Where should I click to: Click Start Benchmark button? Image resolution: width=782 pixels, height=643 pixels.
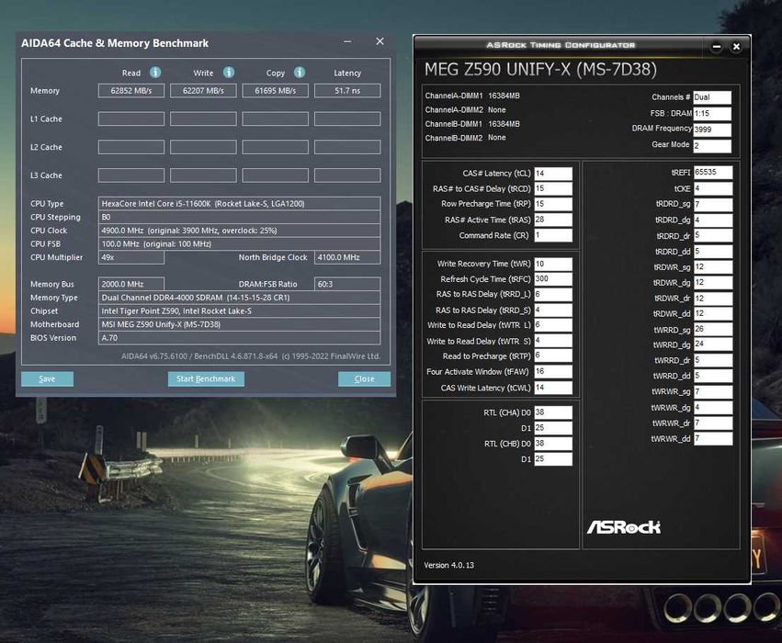tap(206, 378)
